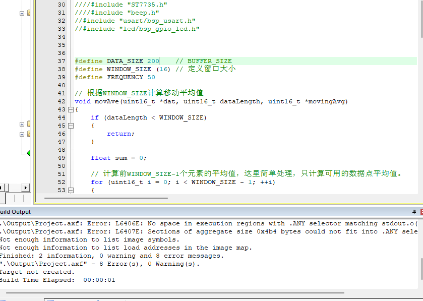Click the editor vertical scrollbar thumb
Screen dimensions: 423x301
[x=421, y=19]
